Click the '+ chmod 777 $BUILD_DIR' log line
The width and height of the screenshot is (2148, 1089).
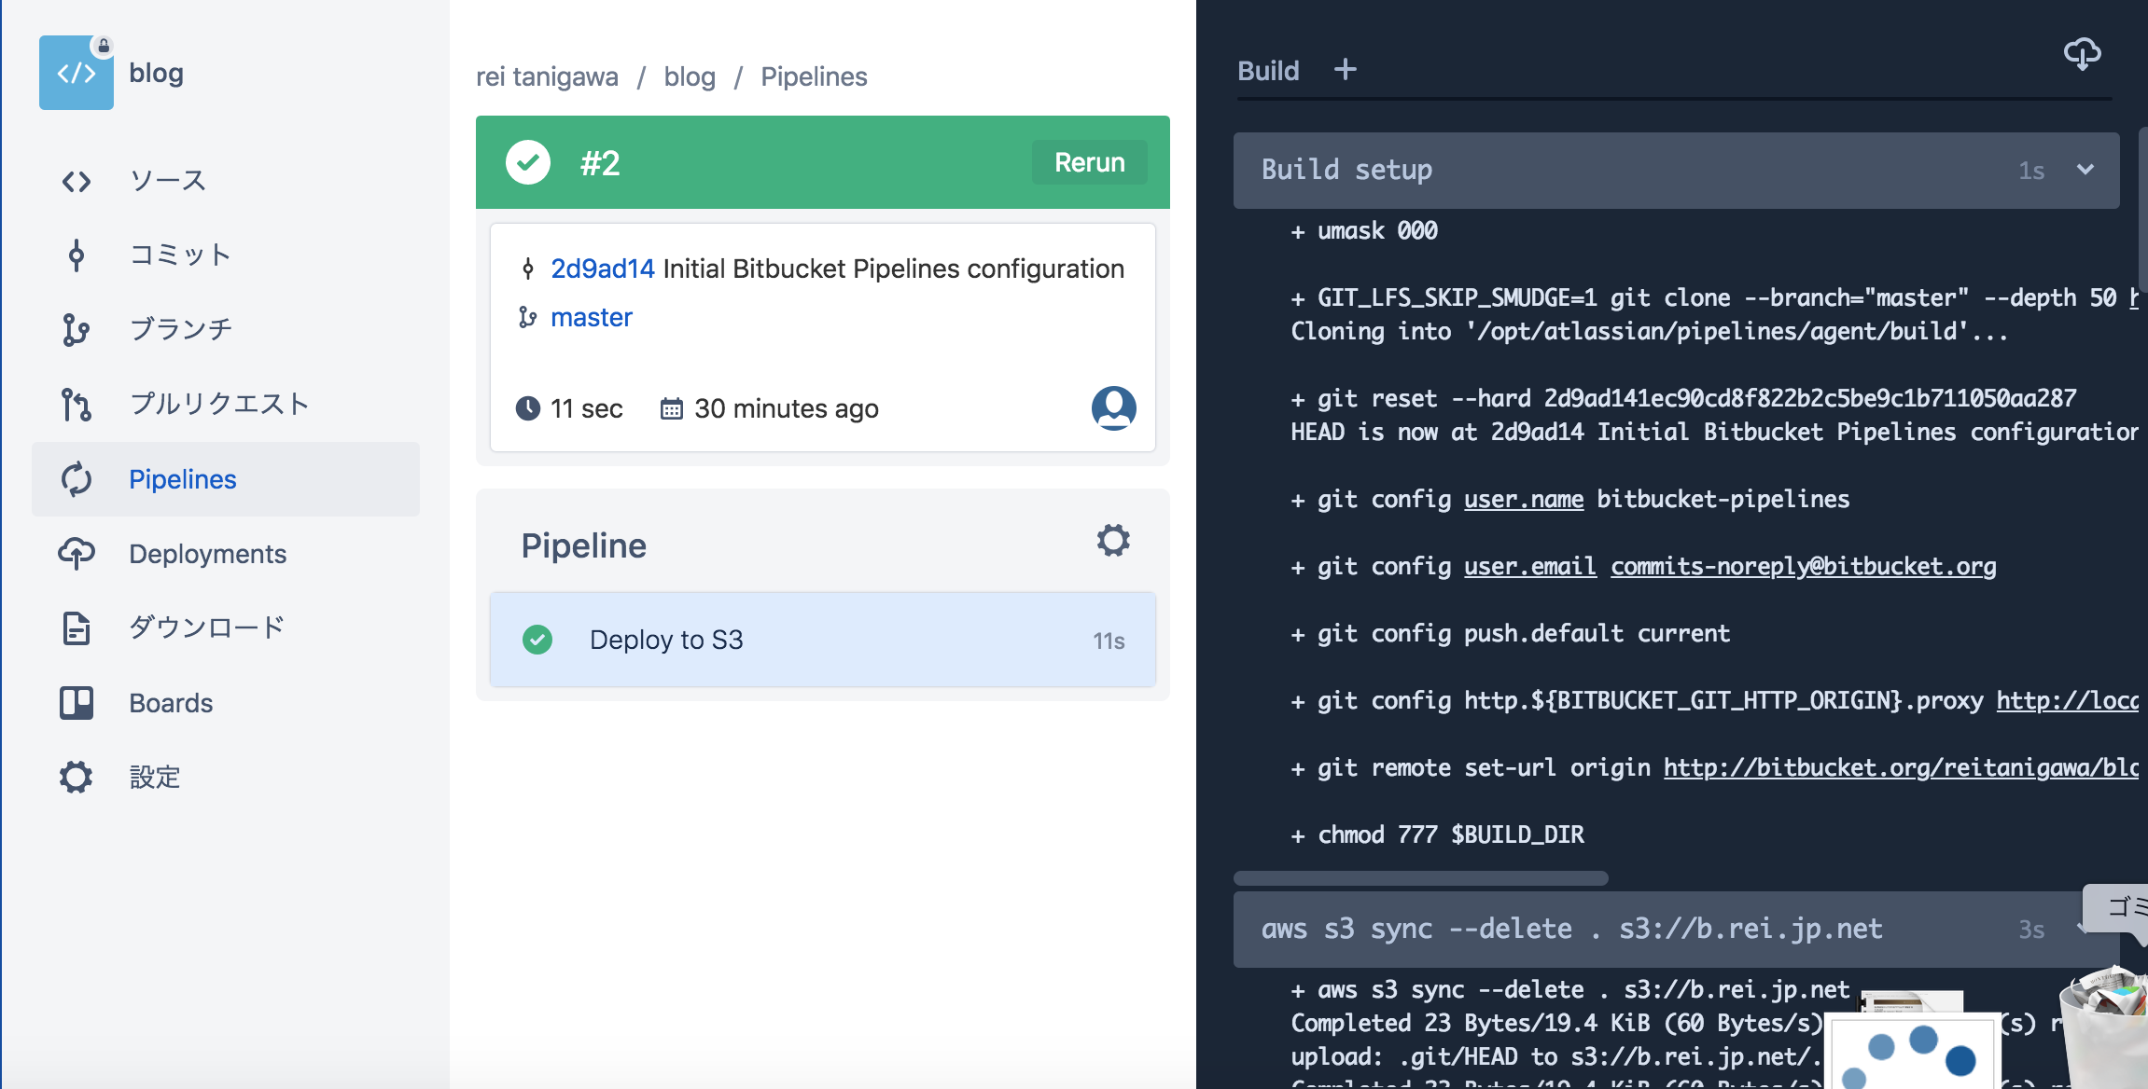pyautogui.click(x=1438, y=835)
